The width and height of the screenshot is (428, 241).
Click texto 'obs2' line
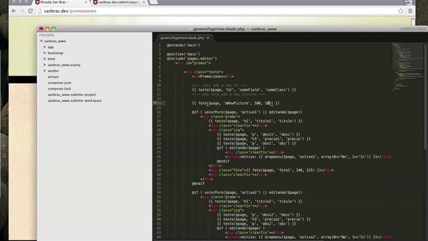(x=256, y=224)
